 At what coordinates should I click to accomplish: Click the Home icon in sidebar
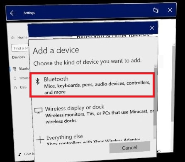click(13, 38)
